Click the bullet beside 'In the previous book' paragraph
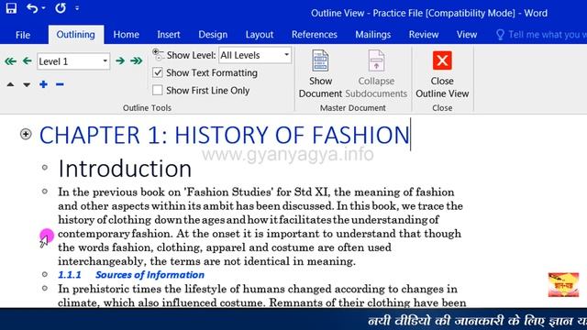The height and width of the screenshot is (330, 587). (45, 192)
